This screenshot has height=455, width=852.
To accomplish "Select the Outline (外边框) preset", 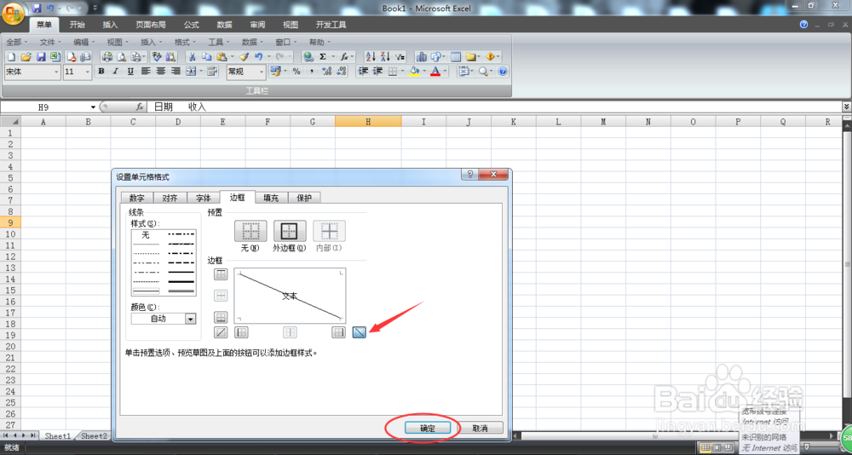I will [x=290, y=231].
